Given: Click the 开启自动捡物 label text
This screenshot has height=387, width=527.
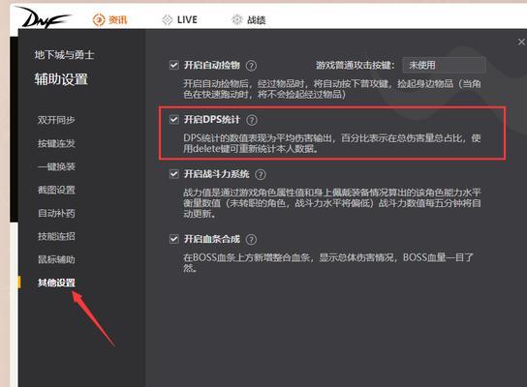Looking at the screenshot, I should click(212, 65).
